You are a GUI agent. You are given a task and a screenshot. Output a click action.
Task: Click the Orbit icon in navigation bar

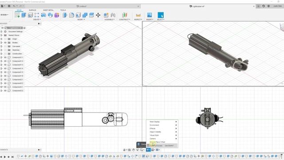124,150
